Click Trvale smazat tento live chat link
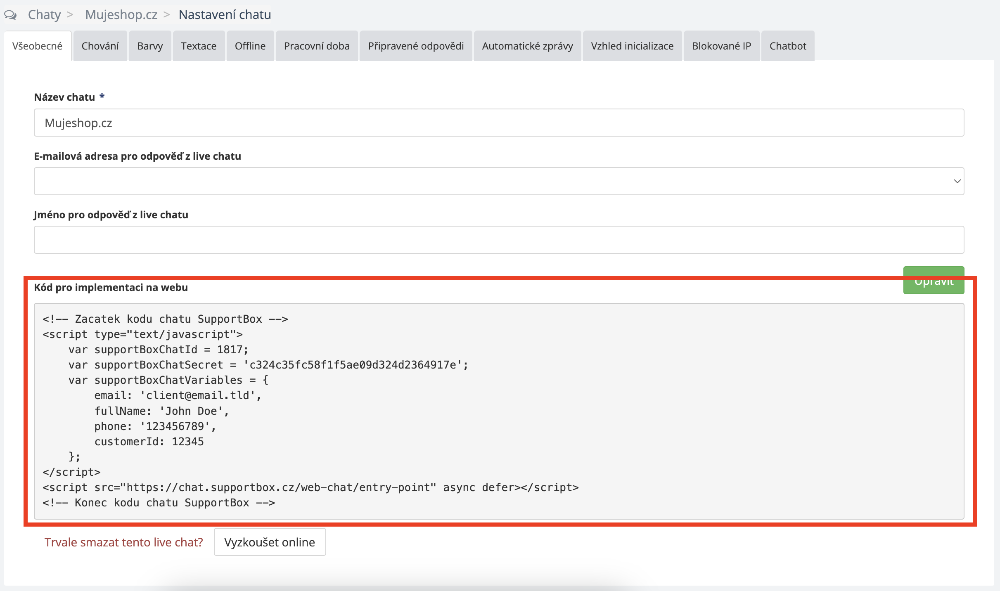 [124, 542]
